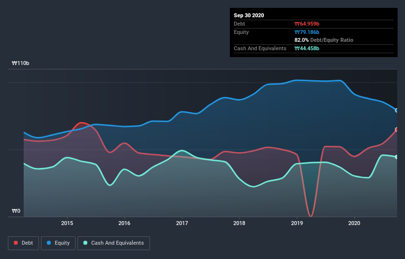
Task: Click the 2018 x-axis label
Action: (x=239, y=223)
